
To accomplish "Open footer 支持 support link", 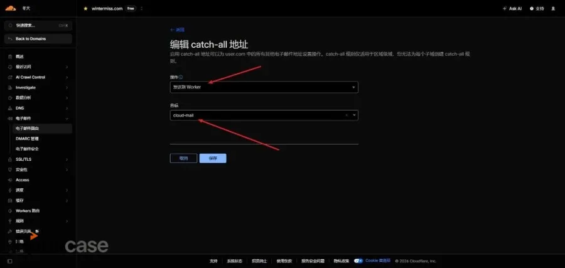I will [213, 261].
